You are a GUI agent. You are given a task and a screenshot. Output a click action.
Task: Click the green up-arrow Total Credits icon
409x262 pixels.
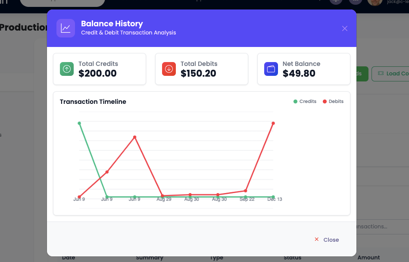pos(67,69)
